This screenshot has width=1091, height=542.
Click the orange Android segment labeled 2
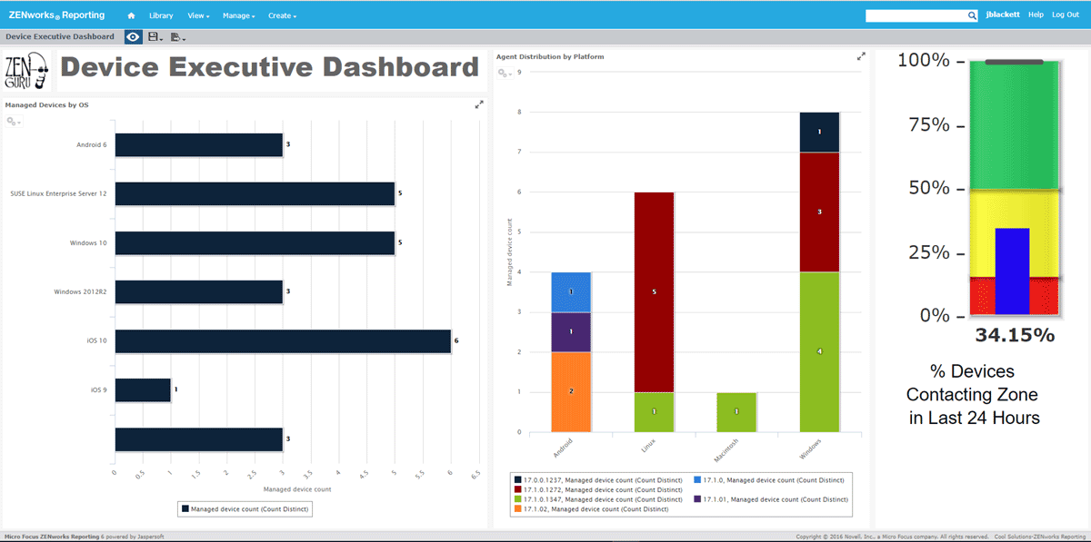[571, 392]
